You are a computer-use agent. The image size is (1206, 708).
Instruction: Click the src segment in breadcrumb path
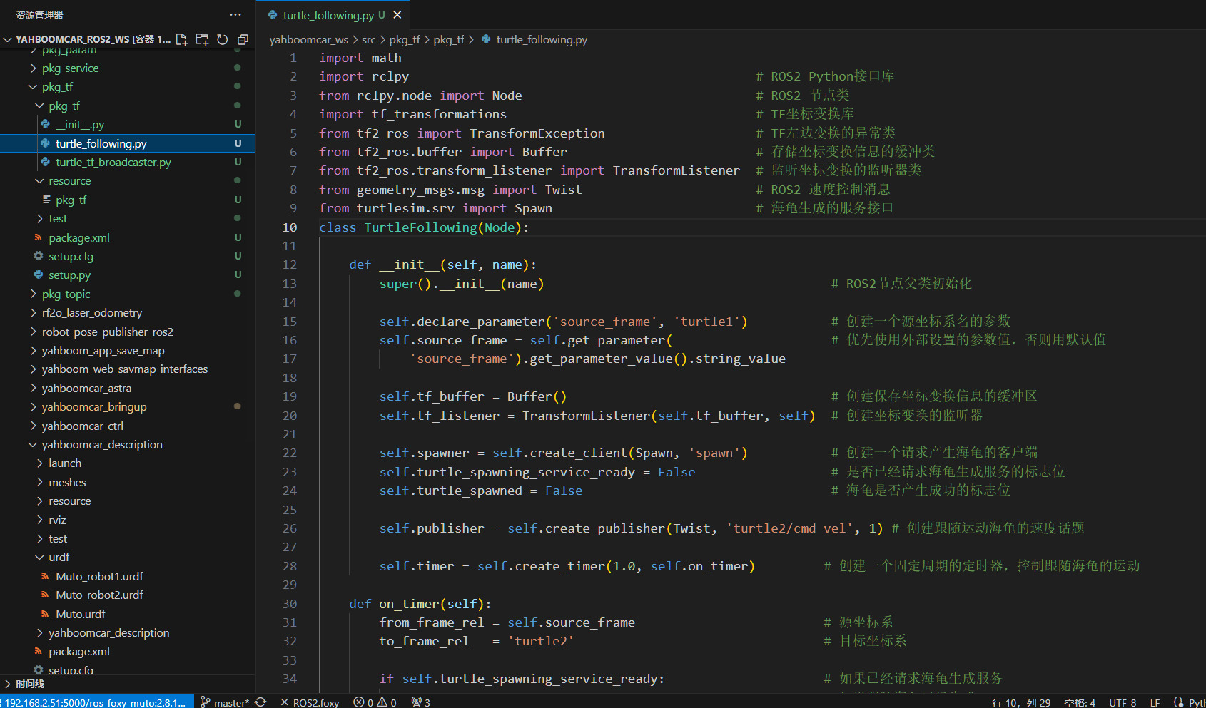point(368,40)
